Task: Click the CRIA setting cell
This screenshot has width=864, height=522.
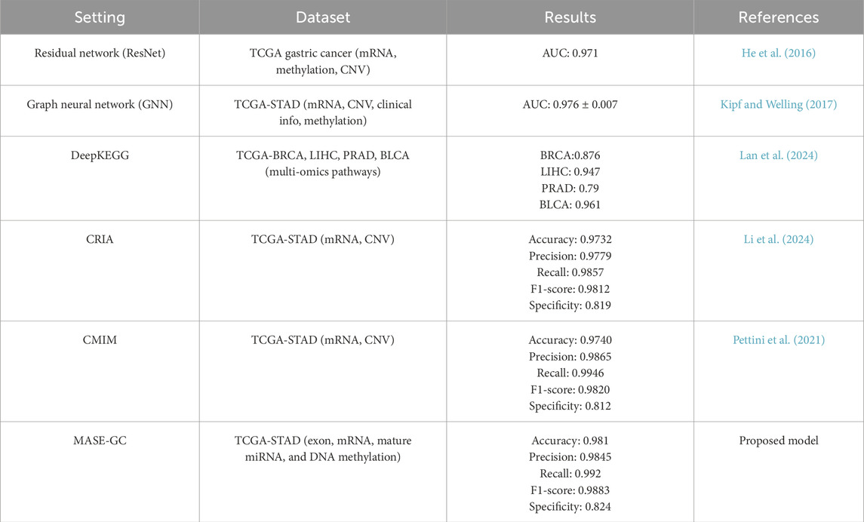Action: [x=100, y=239]
